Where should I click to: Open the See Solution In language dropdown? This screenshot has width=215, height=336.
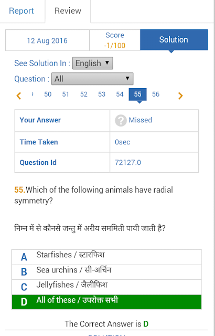(x=93, y=63)
